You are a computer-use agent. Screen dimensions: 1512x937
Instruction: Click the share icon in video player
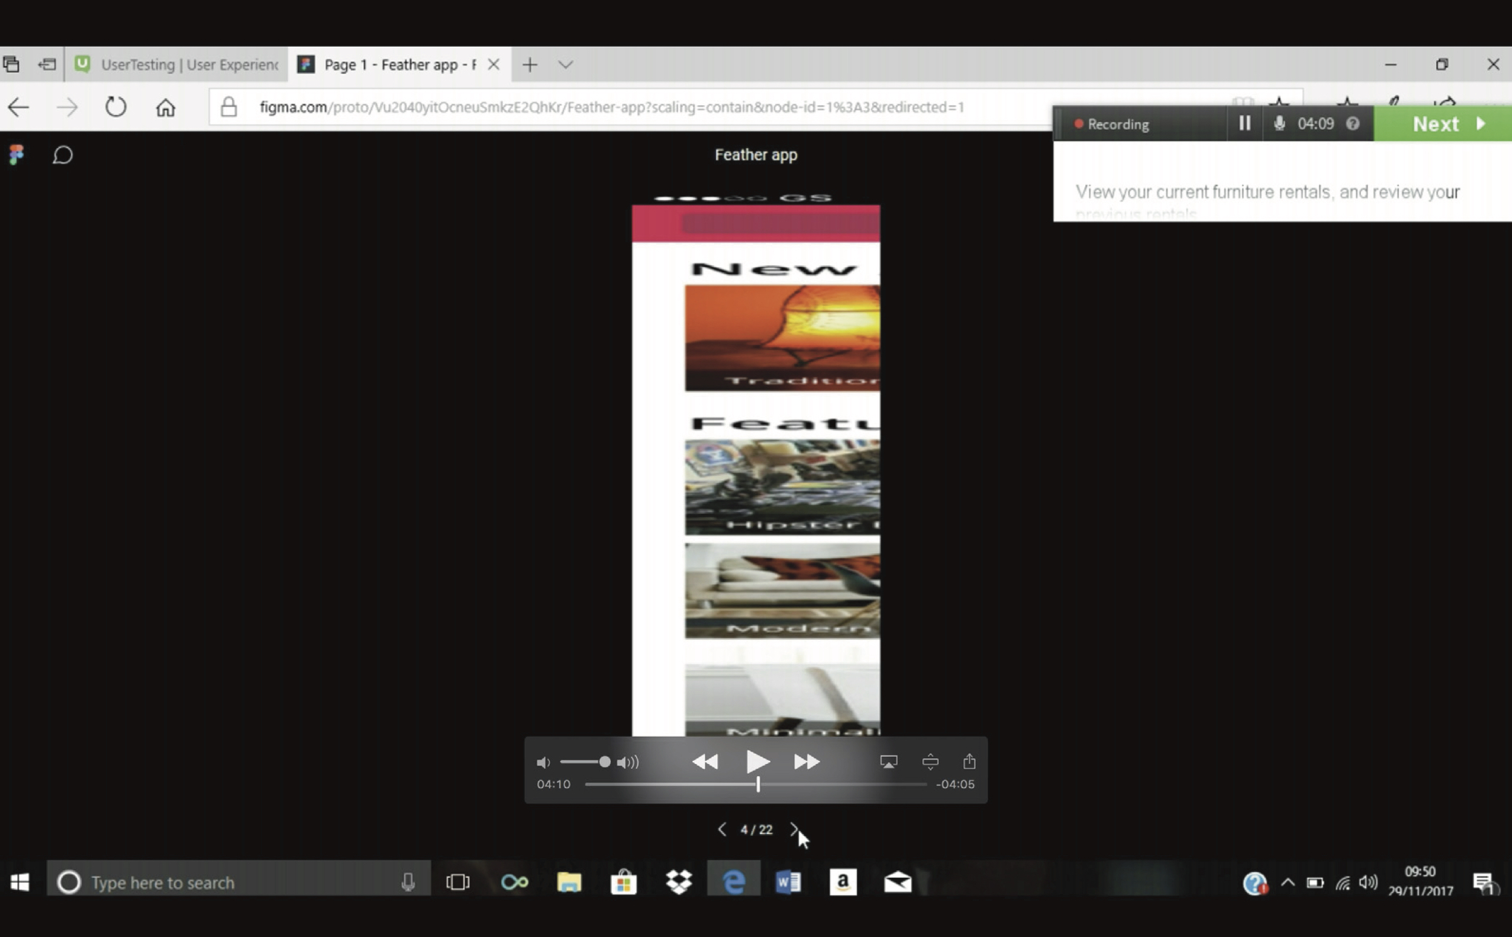(x=969, y=761)
